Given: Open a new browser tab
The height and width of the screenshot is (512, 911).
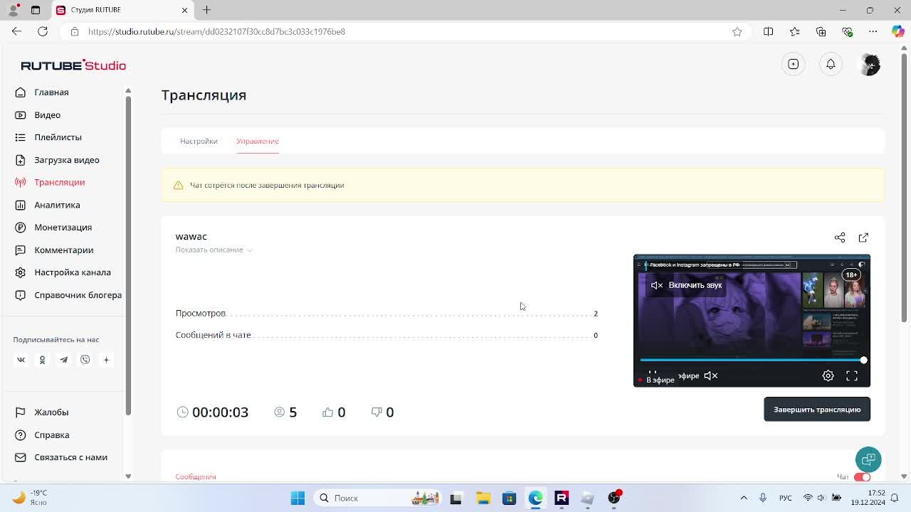Looking at the screenshot, I should [x=206, y=10].
